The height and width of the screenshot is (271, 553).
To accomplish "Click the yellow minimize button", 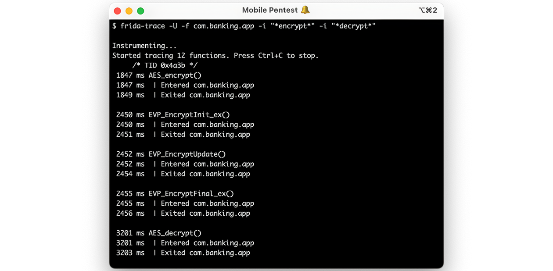I will 128,11.
